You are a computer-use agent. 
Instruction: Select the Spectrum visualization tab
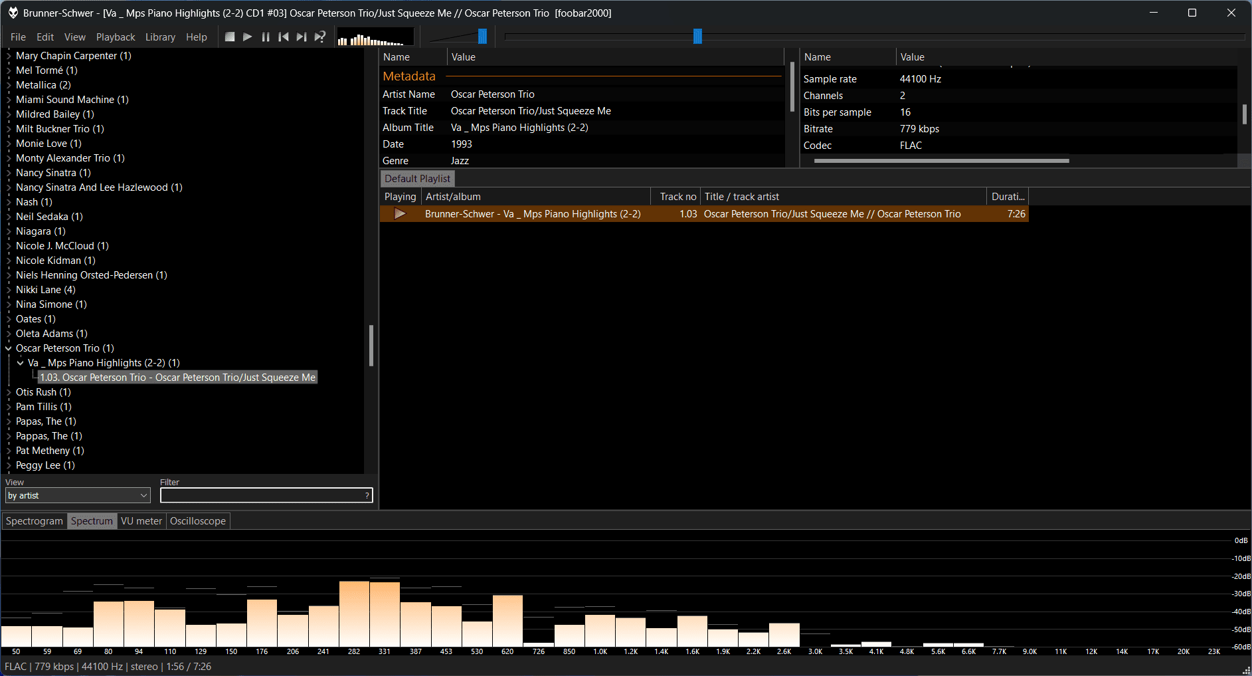point(92,521)
